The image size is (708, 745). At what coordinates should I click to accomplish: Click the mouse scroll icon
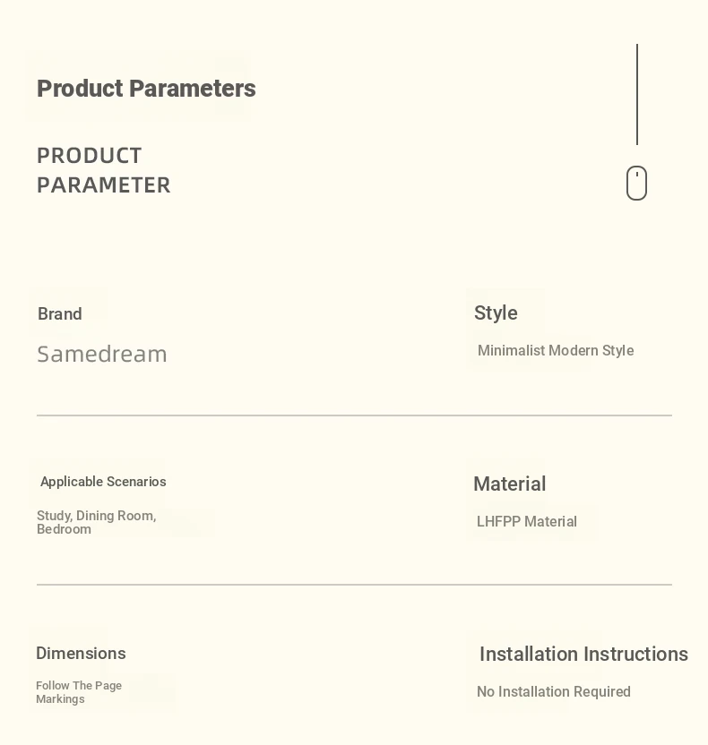tap(636, 183)
